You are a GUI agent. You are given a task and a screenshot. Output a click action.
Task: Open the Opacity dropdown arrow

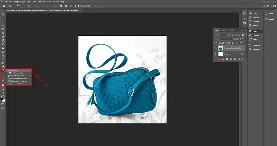tap(246, 39)
